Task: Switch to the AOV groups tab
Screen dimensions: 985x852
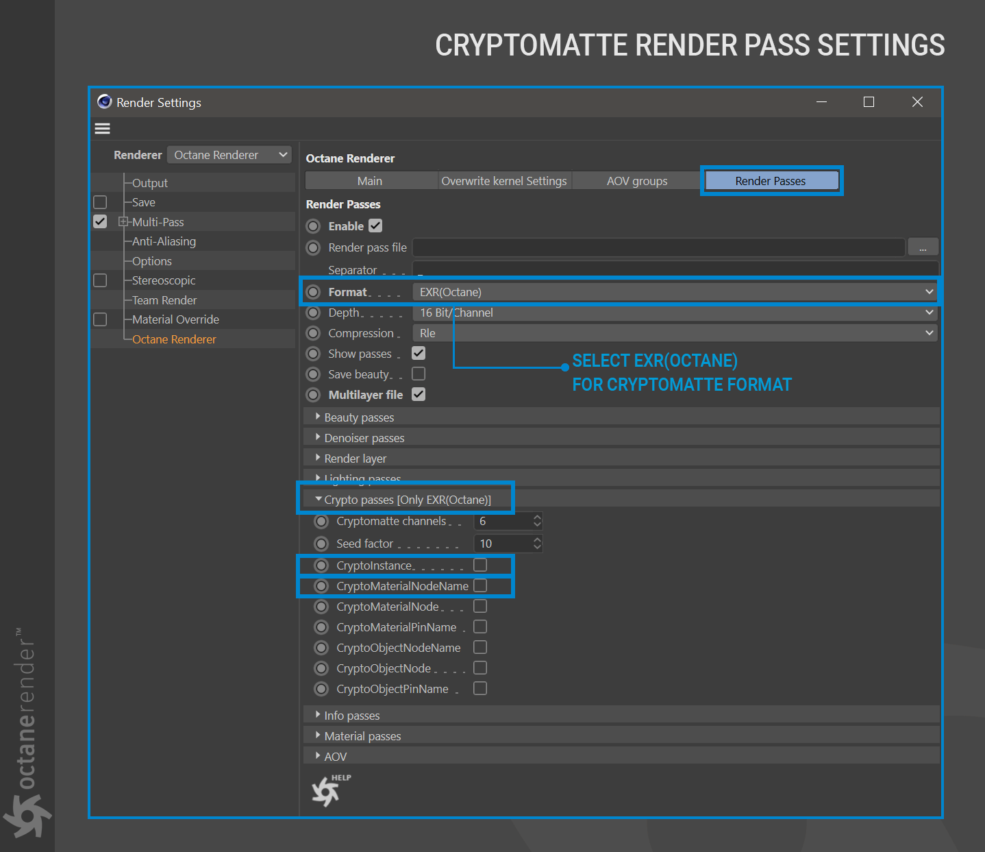Action: point(637,181)
